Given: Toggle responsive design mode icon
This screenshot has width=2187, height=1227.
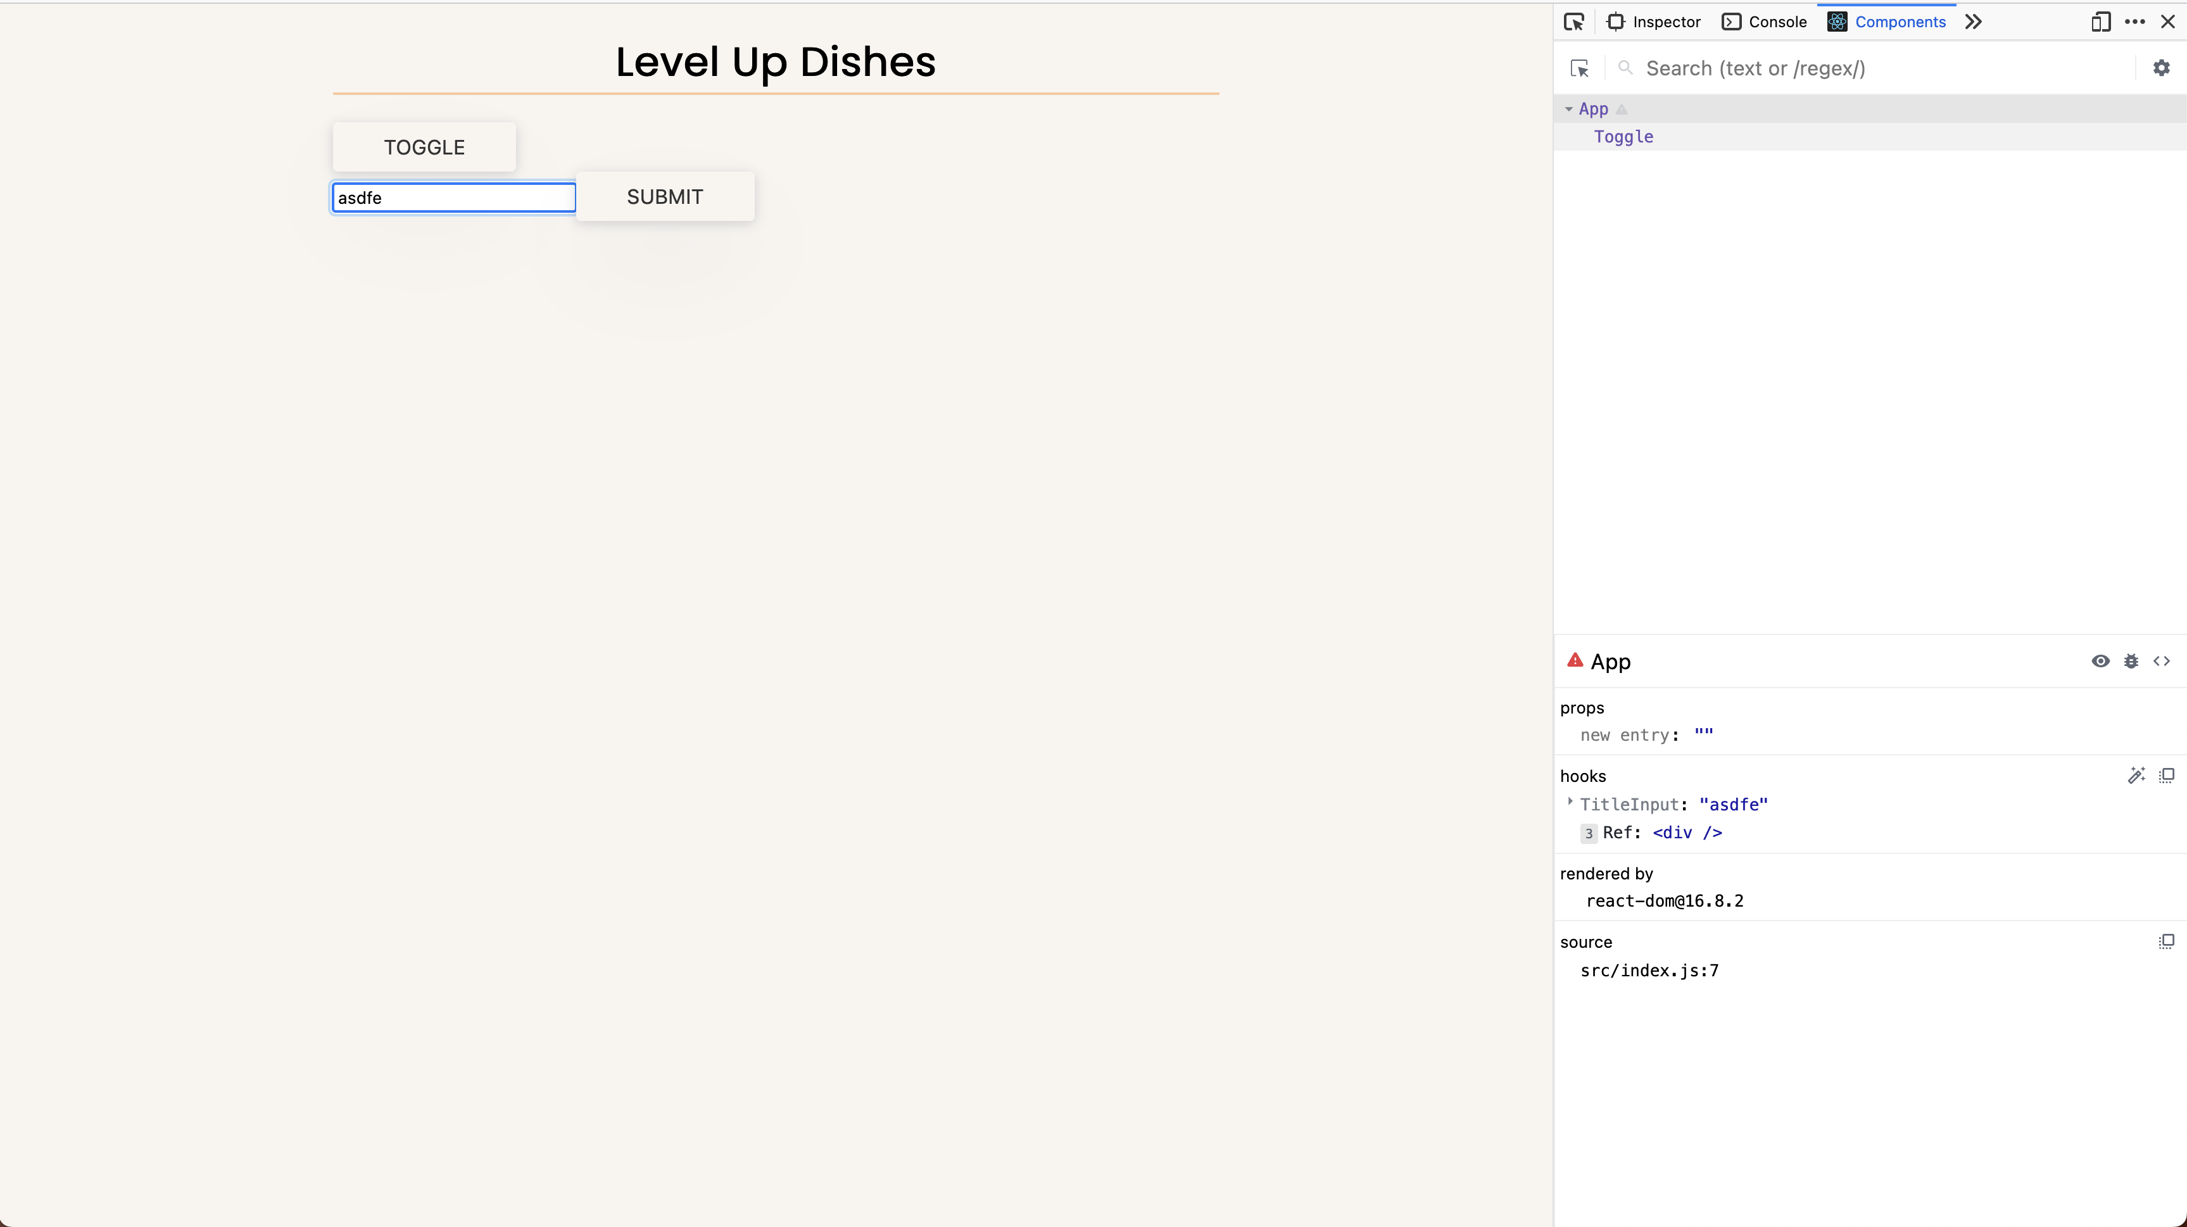Looking at the screenshot, I should 2100,22.
